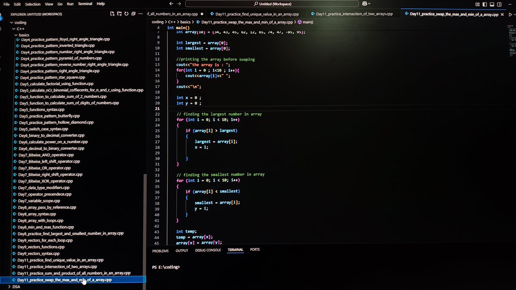Screen dimensions: 516x290
Task: Collapse all folders in Explorer
Action: [x=133, y=14]
